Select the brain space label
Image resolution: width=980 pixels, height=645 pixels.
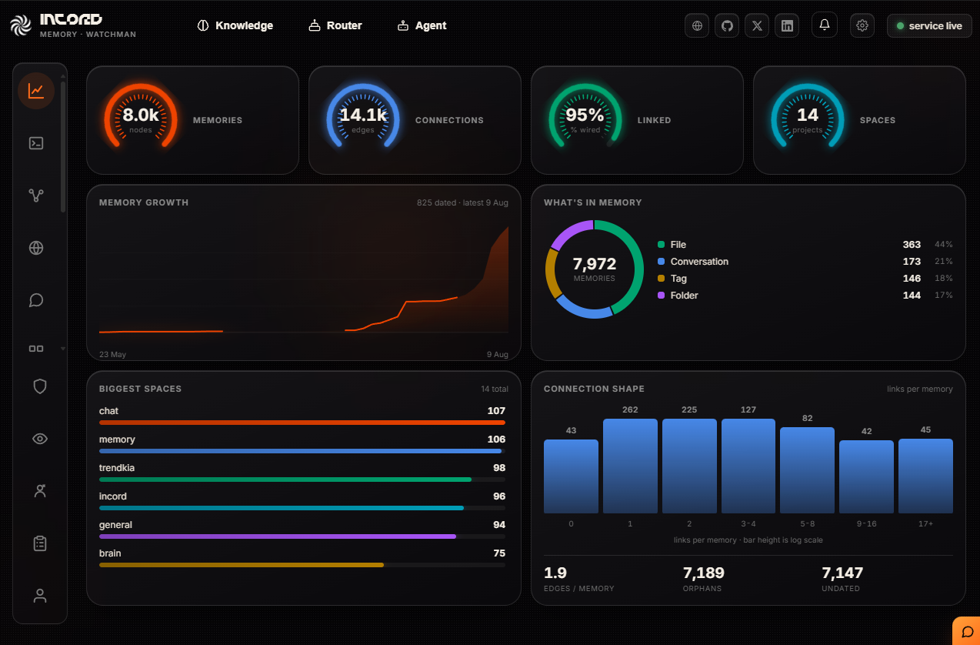110,553
